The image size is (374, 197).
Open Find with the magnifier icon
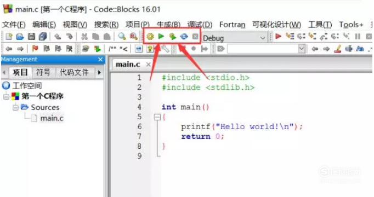tap(122, 37)
